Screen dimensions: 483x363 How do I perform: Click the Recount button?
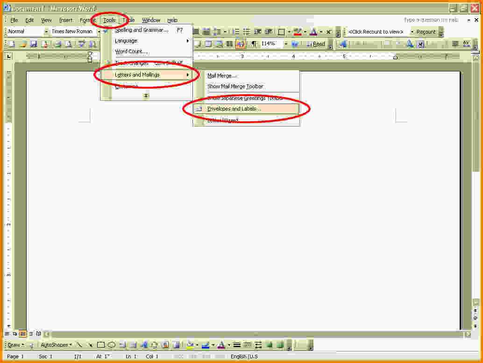426,32
